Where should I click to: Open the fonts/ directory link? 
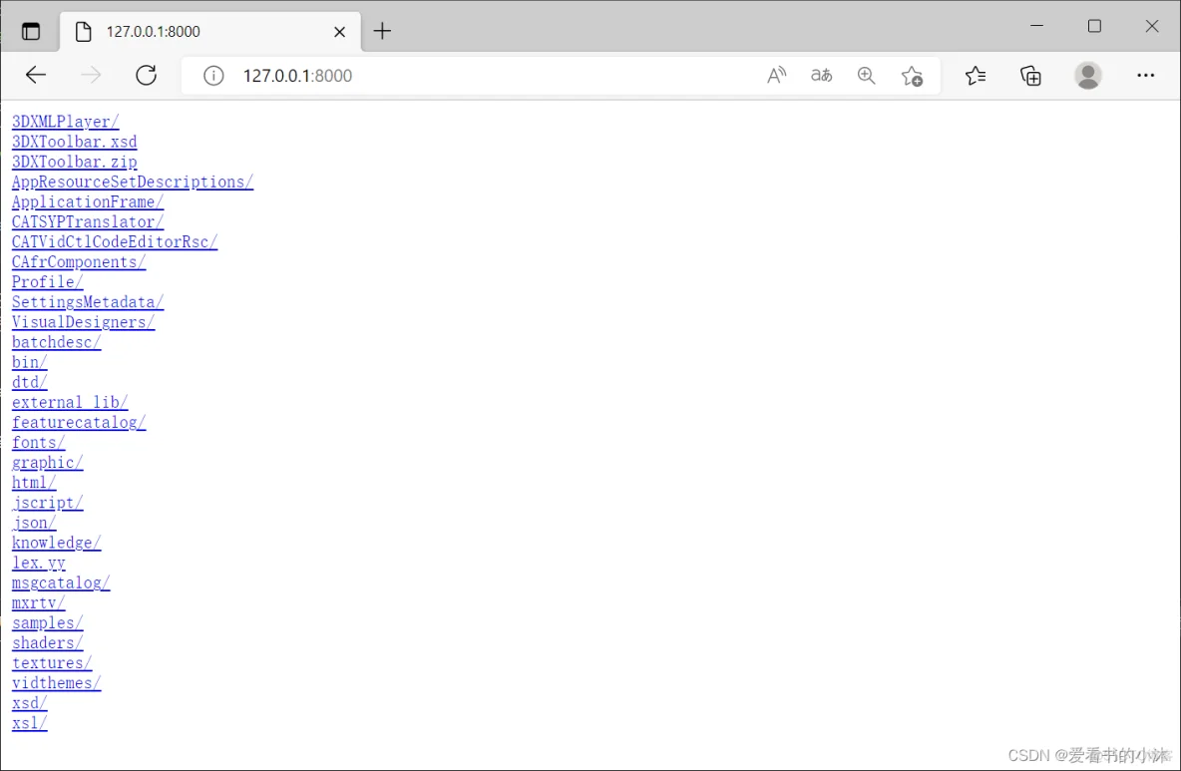pos(39,443)
